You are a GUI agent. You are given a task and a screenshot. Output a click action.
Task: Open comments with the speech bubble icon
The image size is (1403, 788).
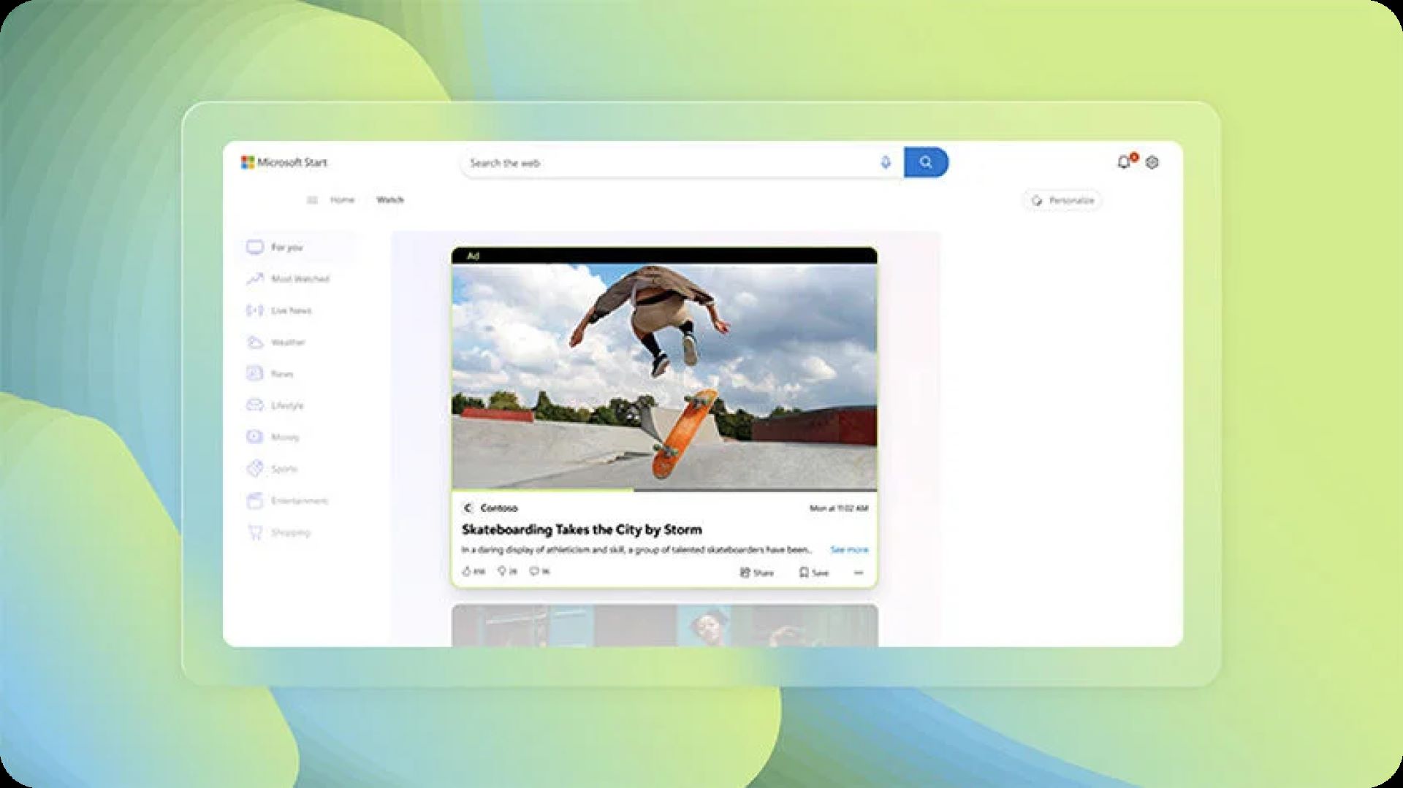534,572
